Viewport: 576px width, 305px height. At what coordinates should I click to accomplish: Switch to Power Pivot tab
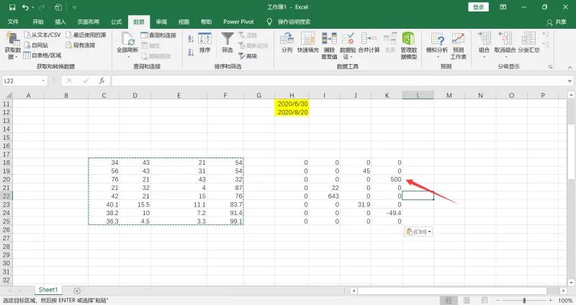238,22
